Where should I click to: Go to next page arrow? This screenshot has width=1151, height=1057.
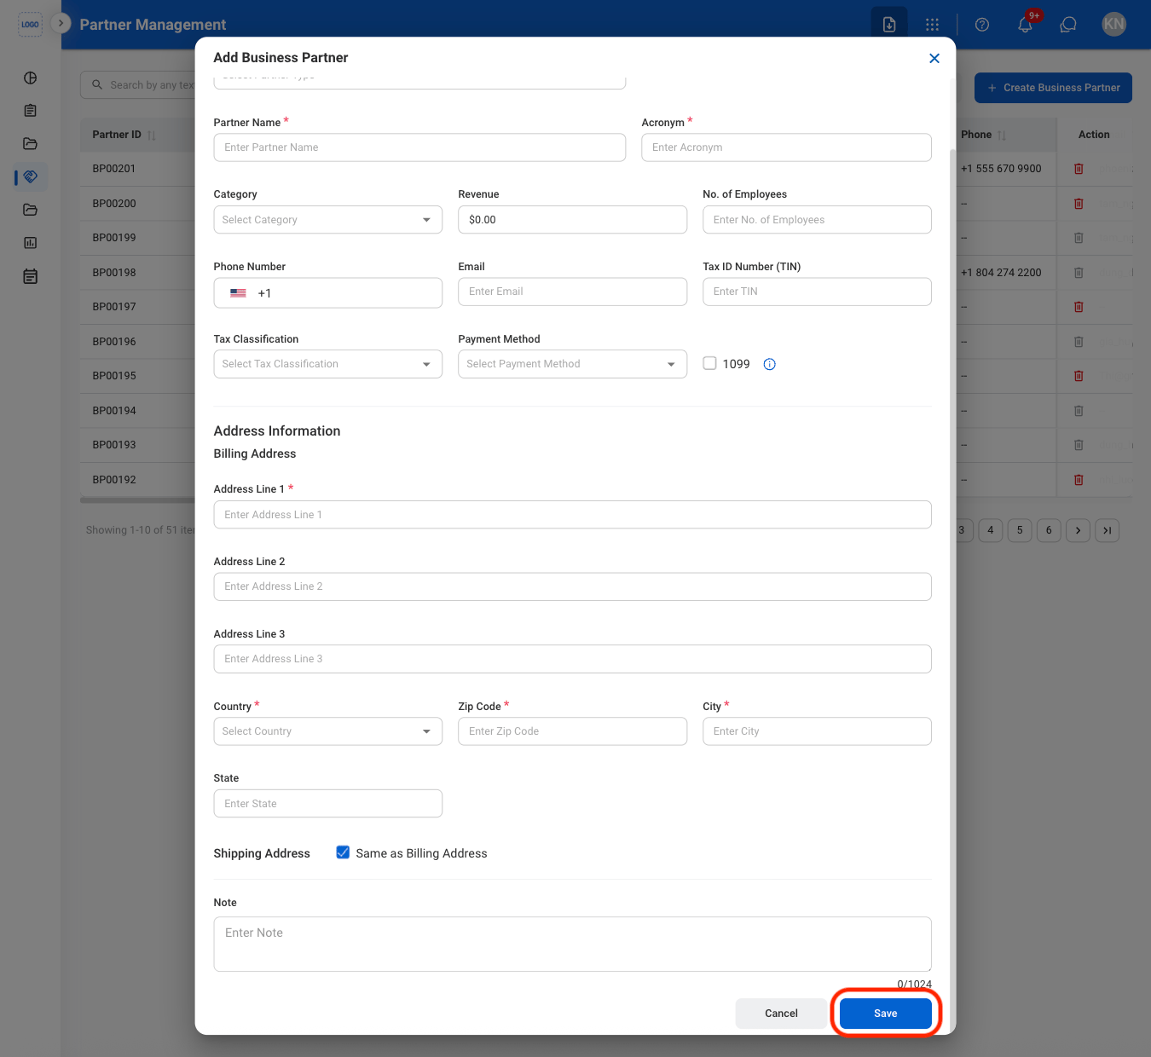[1078, 530]
